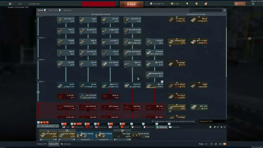263x148 pixels.
Task: Click the silver lions currency icon
Action: point(151,4)
